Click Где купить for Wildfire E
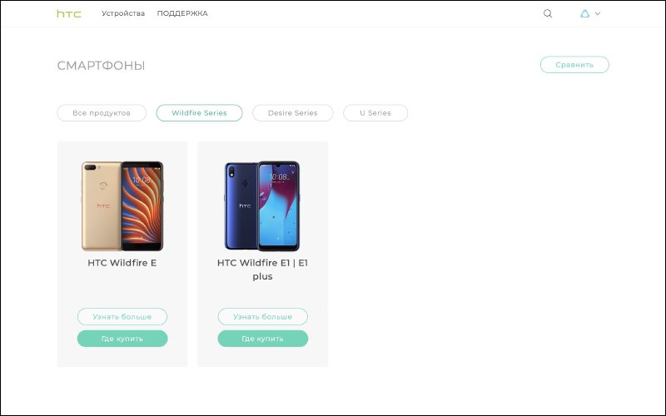Viewport: 666px width, 416px height. click(x=122, y=339)
